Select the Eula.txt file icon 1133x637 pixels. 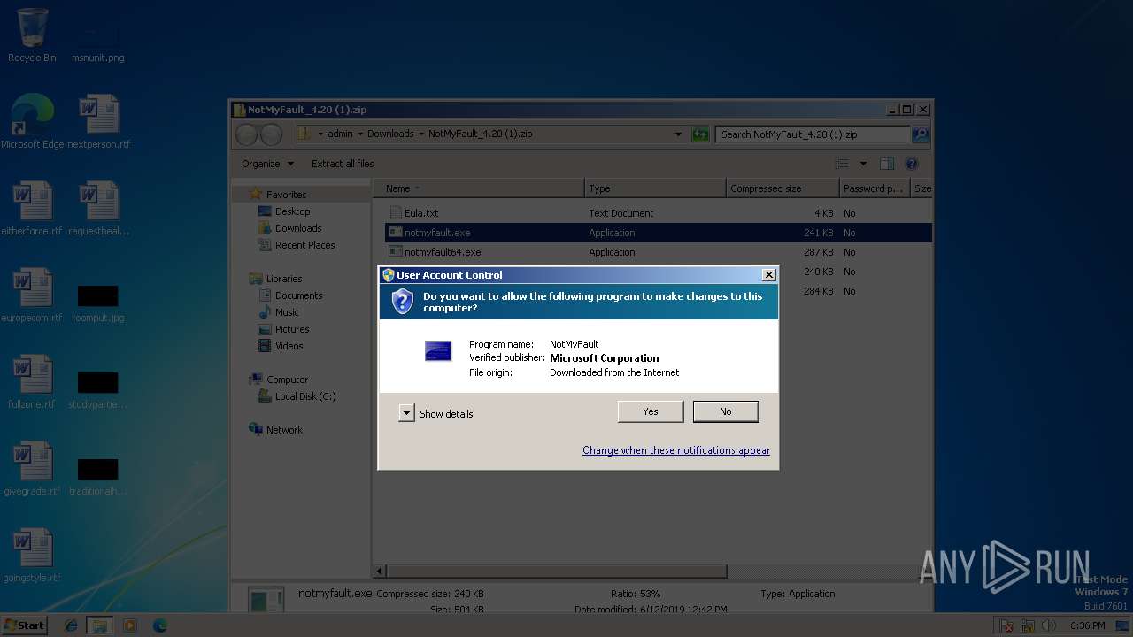[x=396, y=213]
